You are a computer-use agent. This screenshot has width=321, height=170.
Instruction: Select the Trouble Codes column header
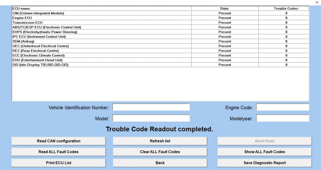point(284,8)
